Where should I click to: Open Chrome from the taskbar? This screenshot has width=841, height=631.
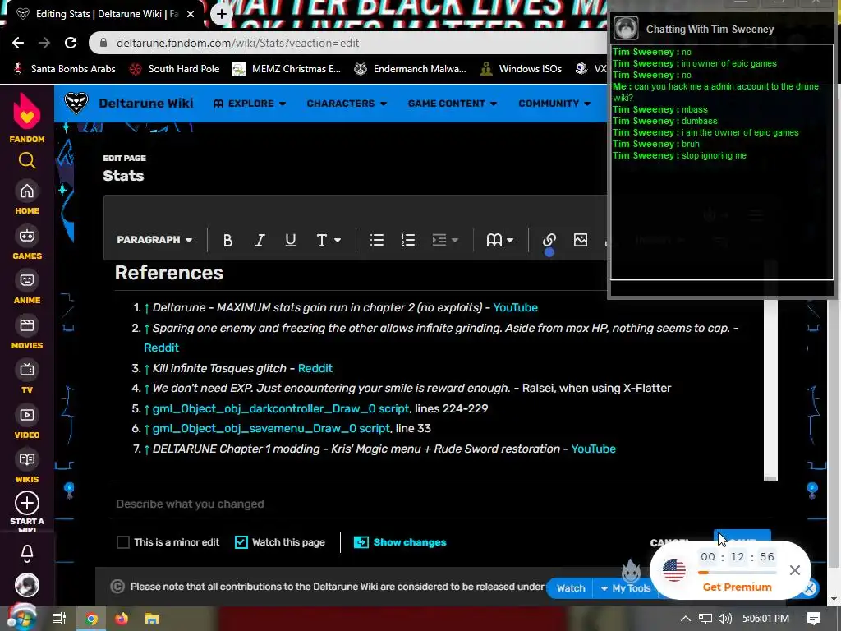point(91,619)
